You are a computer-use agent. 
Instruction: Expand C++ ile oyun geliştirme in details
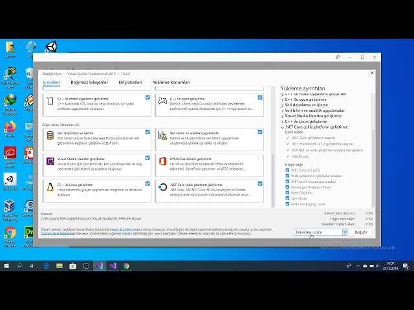(283, 99)
